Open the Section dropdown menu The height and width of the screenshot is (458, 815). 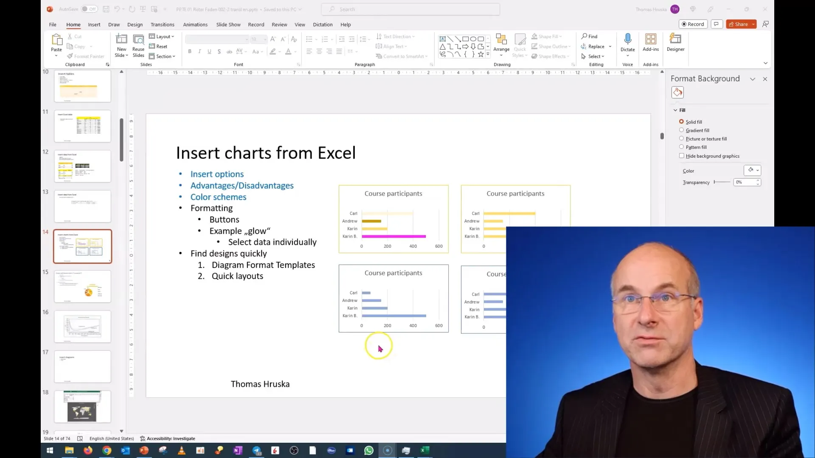(x=165, y=56)
